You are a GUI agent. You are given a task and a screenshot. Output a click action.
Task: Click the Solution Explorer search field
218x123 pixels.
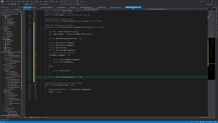[10, 12]
